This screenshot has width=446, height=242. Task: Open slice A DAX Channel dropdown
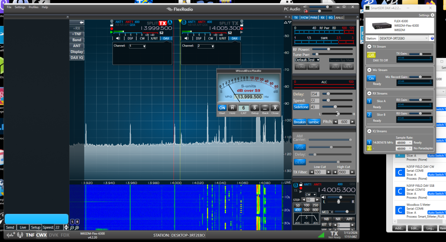(137, 46)
